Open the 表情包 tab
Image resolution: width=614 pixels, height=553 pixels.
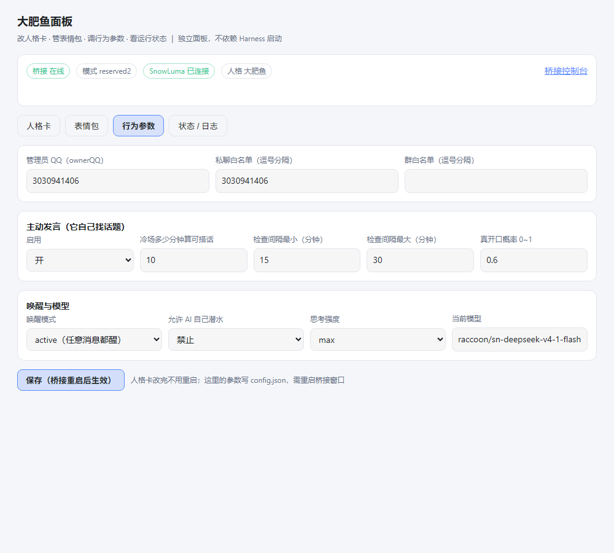point(86,126)
